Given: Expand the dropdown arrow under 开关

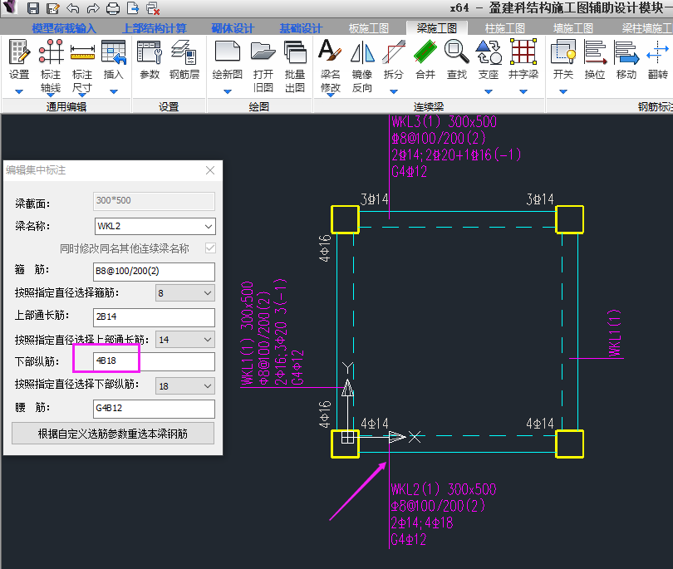Looking at the screenshot, I should point(563,91).
